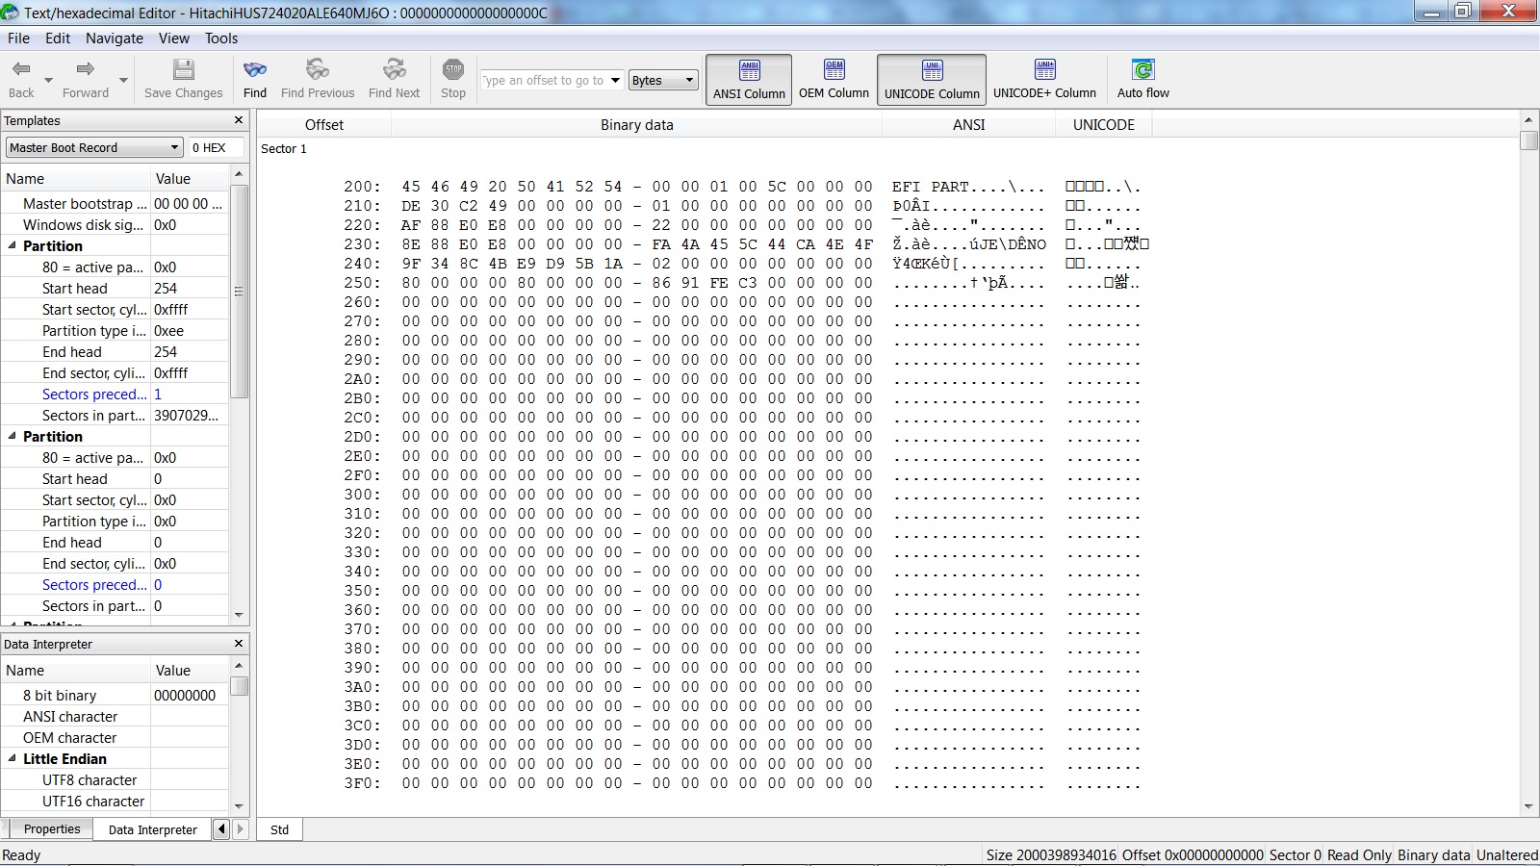Click the UNICODE column header

click(1103, 124)
